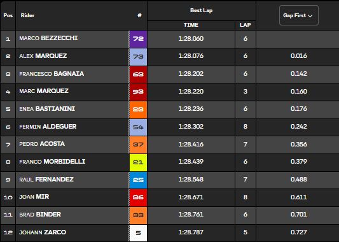Click the light blue number 73 badge

[x=138, y=57]
